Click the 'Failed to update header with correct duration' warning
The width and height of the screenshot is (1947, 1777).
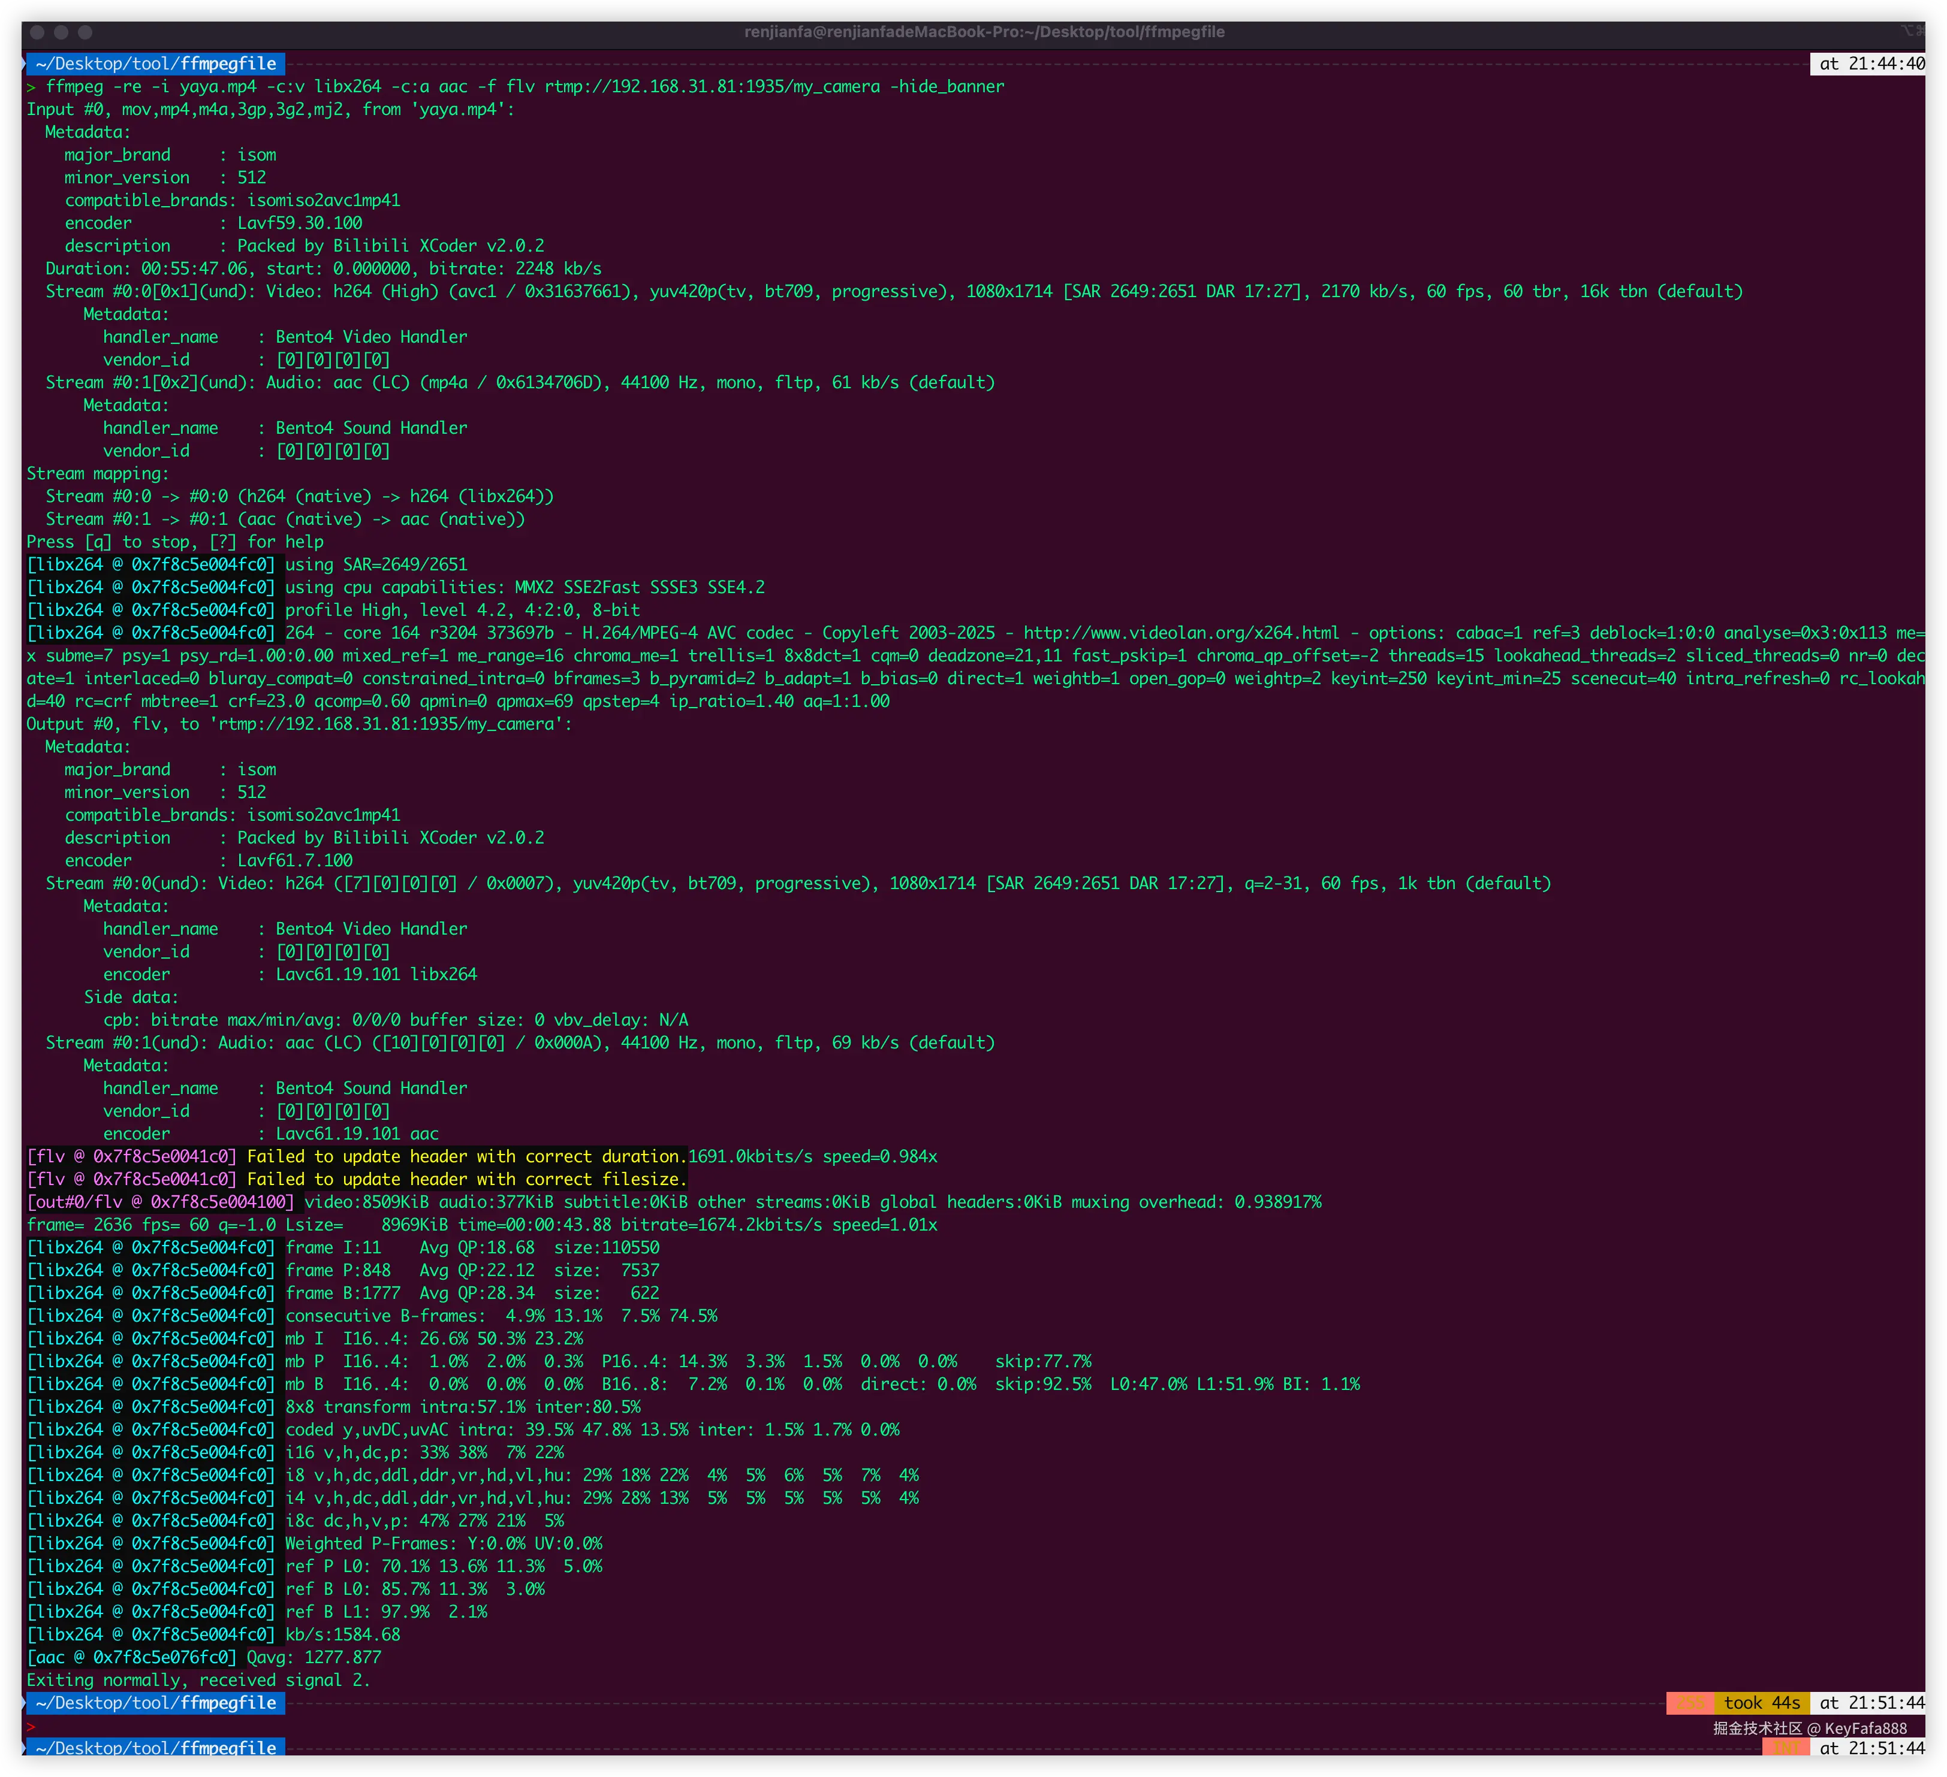click(466, 1156)
